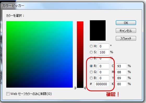This screenshot has height=103, width=146.
Task: Focus the C cyan field showing 93
Action: point(121,66)
